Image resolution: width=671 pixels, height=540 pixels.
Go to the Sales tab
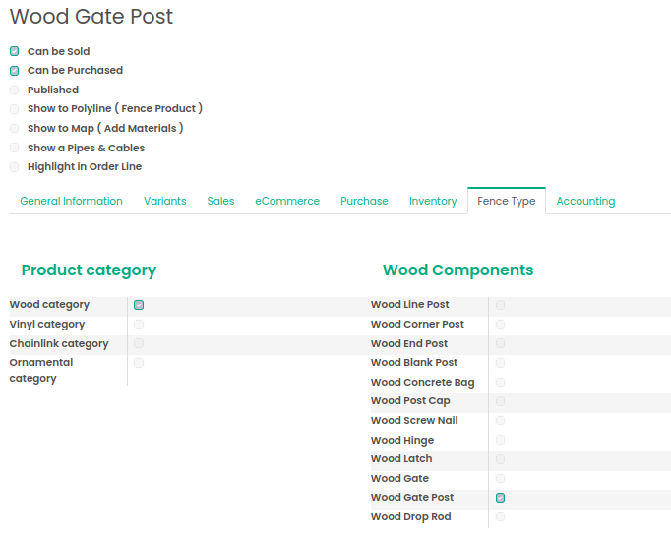[220, 201]
